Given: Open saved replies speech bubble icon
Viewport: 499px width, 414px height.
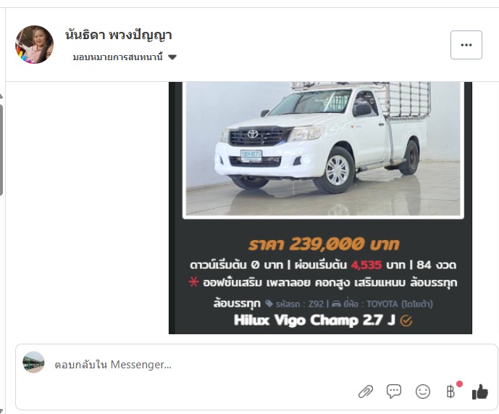Looking at the screenshot, I should point(394,391).
